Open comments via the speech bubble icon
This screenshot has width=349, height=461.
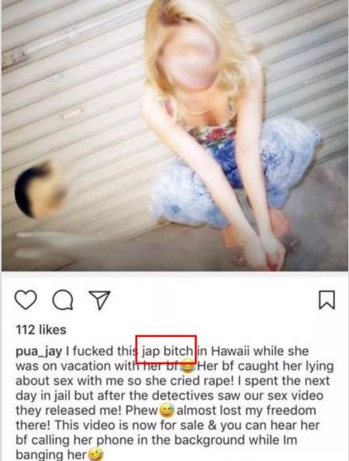click(x=63, y=300)
